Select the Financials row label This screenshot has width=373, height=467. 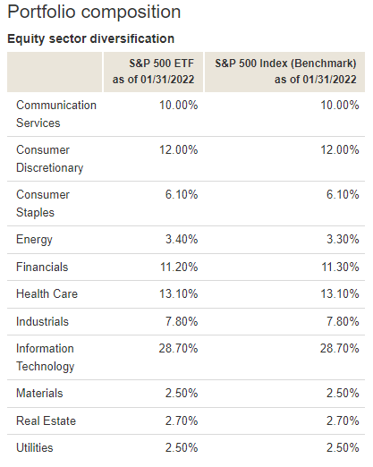[x=42, y=267]
